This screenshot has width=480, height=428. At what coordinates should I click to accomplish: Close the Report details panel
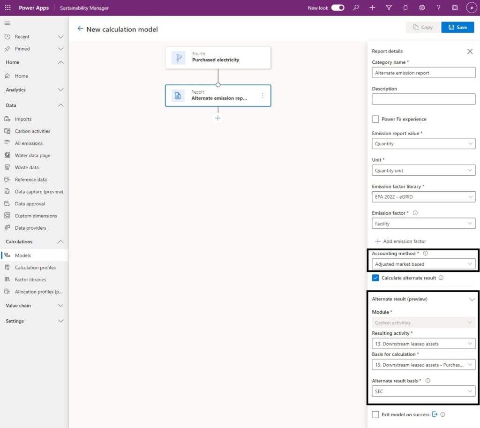(470, 52)
